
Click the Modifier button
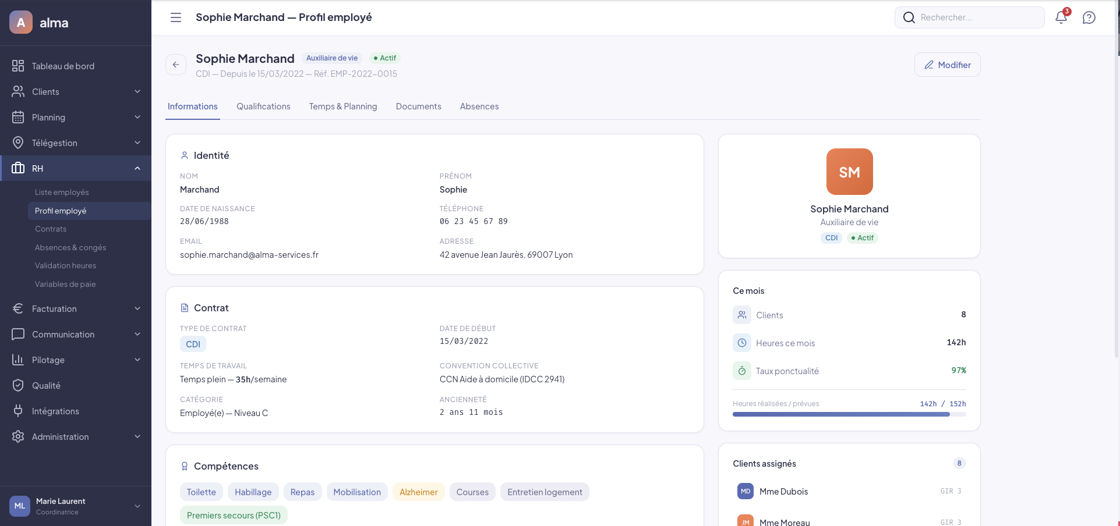(x=947, y=65)
